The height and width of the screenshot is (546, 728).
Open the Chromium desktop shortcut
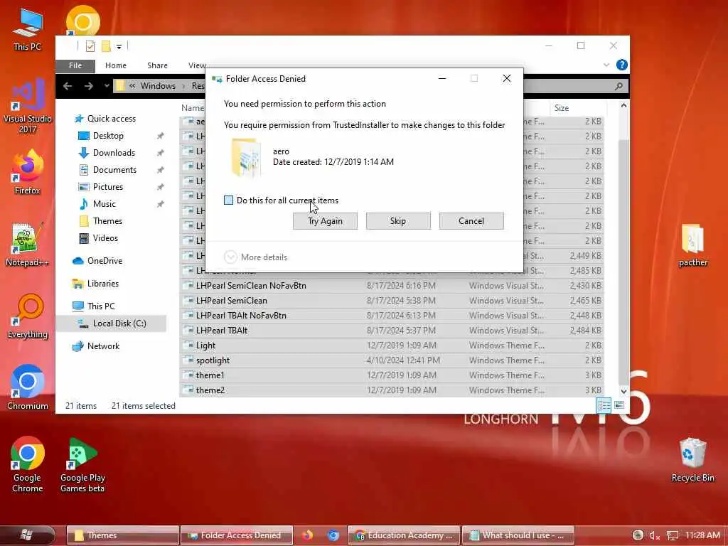point(28,388)
